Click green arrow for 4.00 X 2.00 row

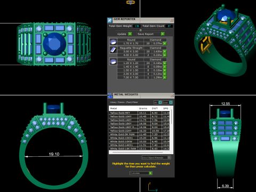tap(165, 55)
